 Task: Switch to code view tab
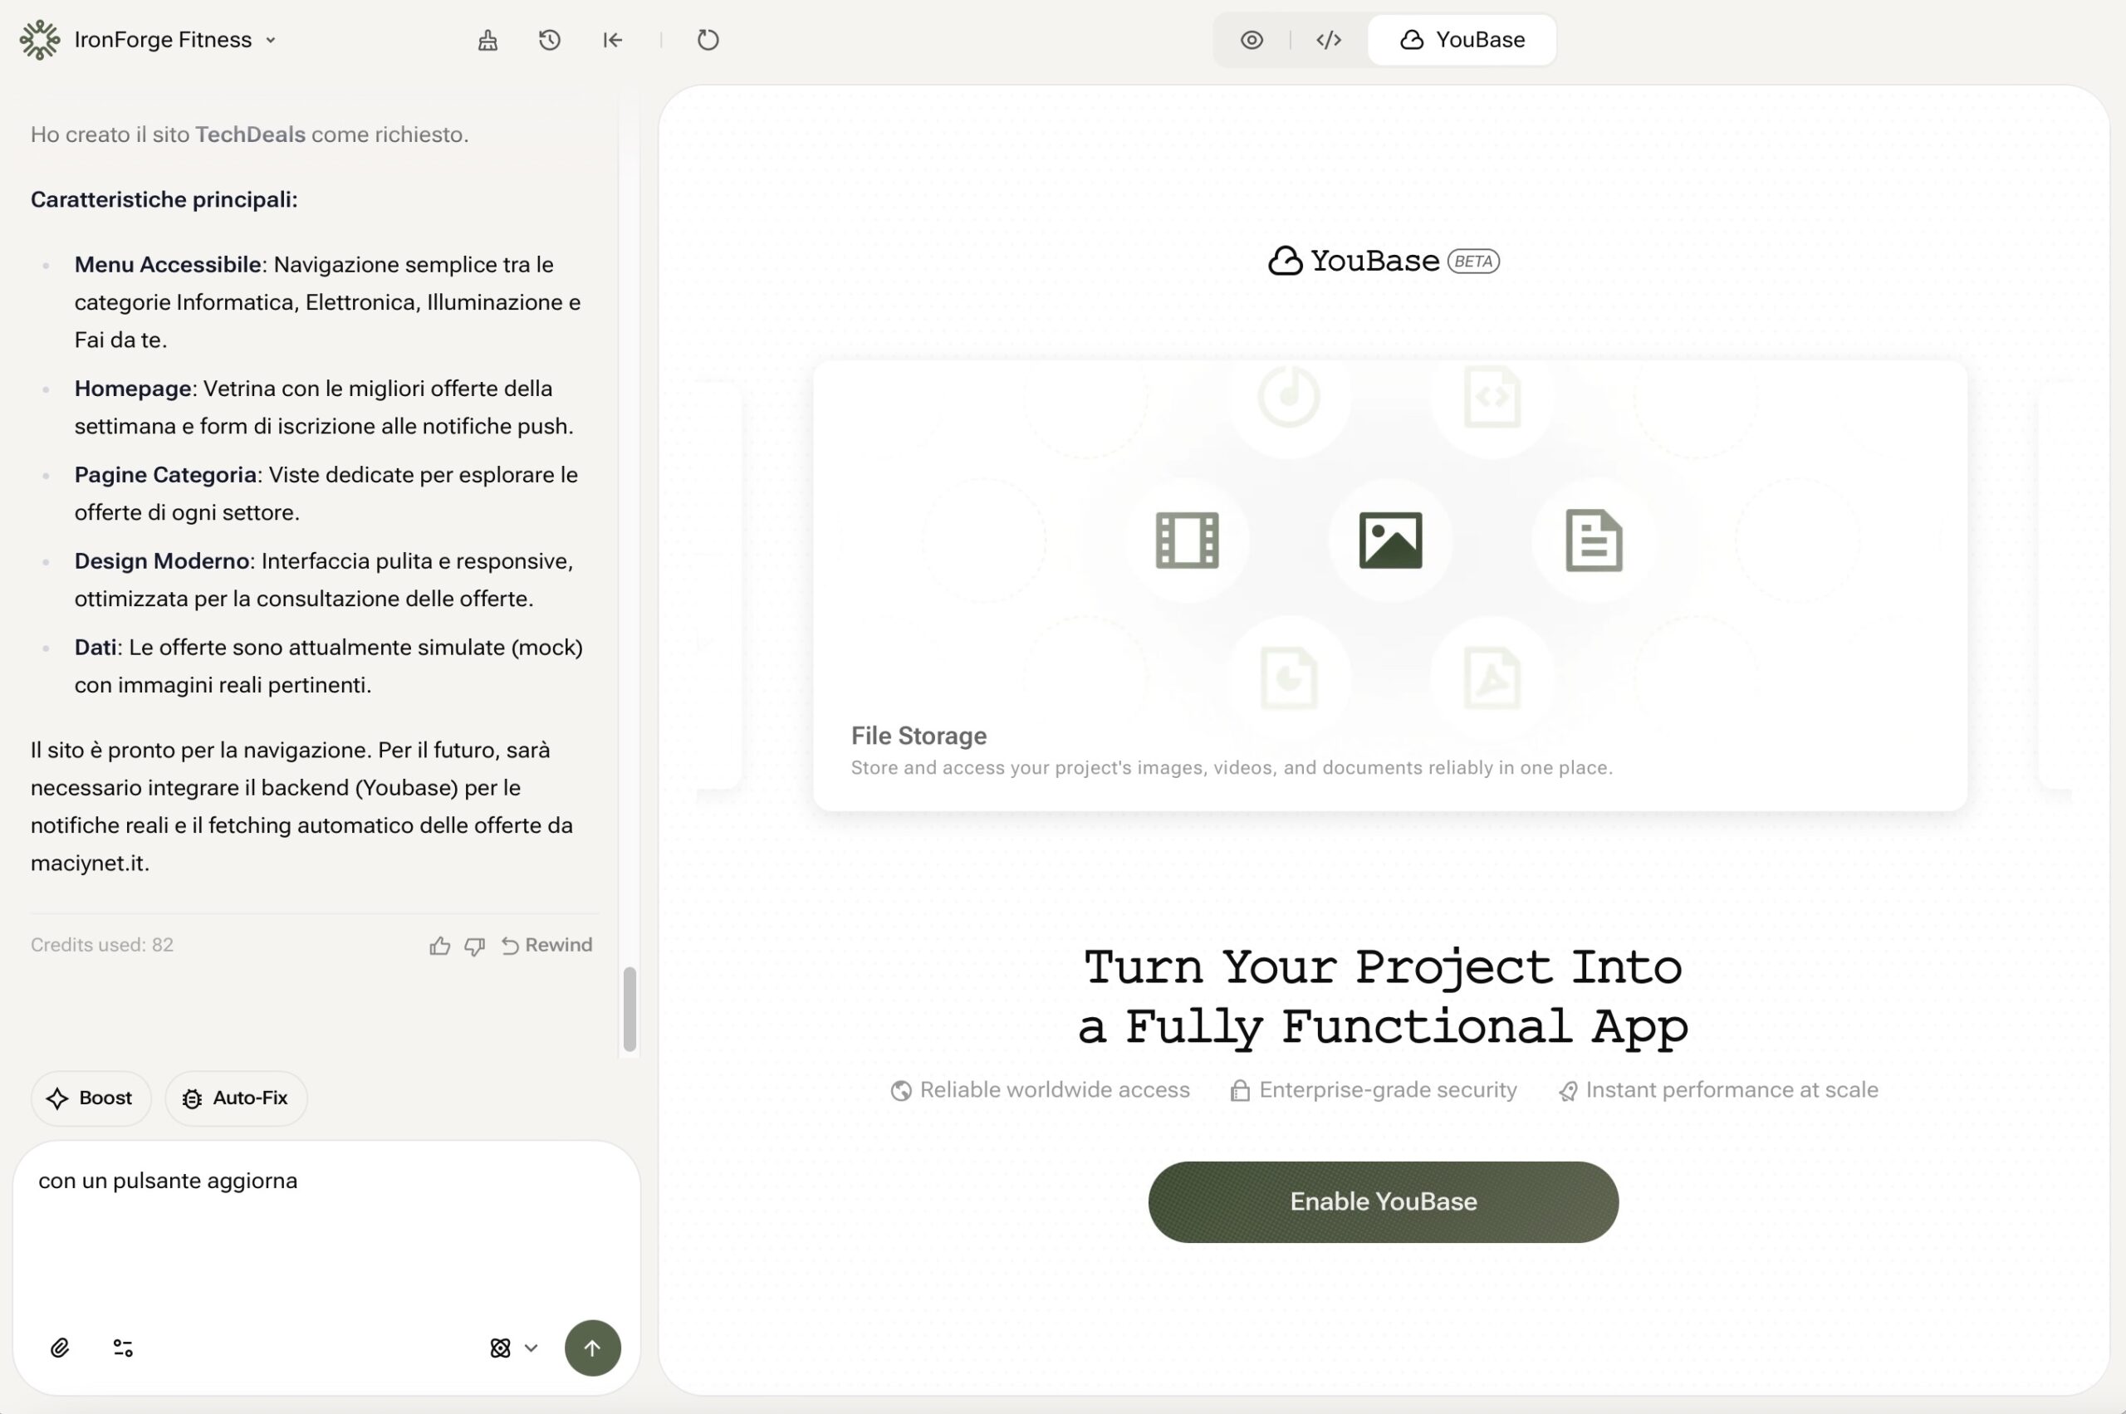(1328, 40)
